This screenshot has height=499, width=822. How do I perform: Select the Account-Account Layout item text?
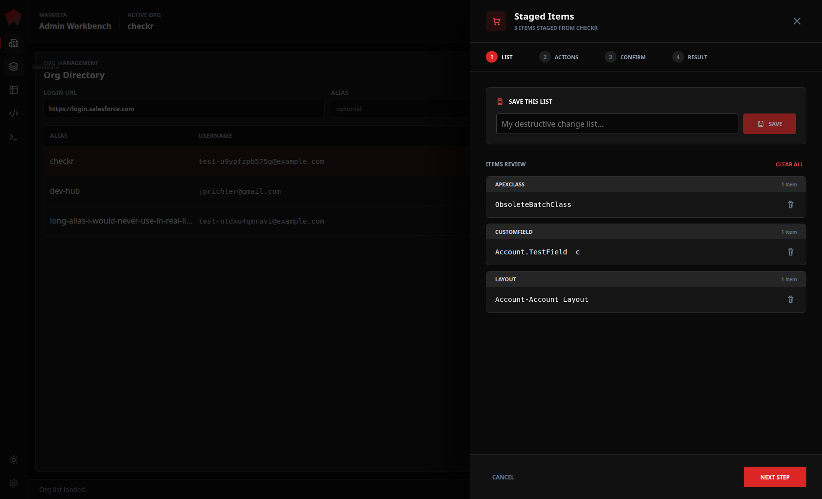pos(542,299)
